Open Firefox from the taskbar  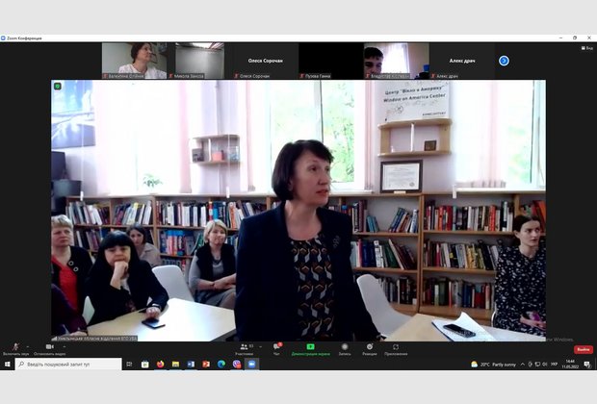(x=160, y=365)
